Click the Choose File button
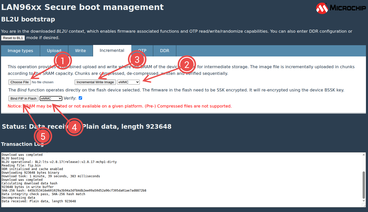Screen dimensions: 368x212 19,82
